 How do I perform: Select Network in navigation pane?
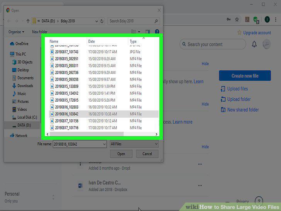point(19,136)
